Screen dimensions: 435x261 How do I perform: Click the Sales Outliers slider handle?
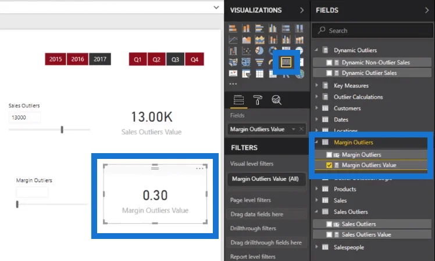(x=62, y=129)
